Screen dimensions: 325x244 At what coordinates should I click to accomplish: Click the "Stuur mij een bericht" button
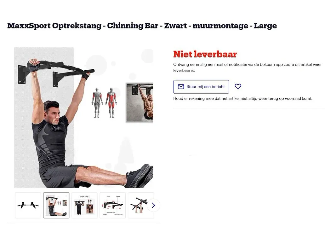[201, 87]
